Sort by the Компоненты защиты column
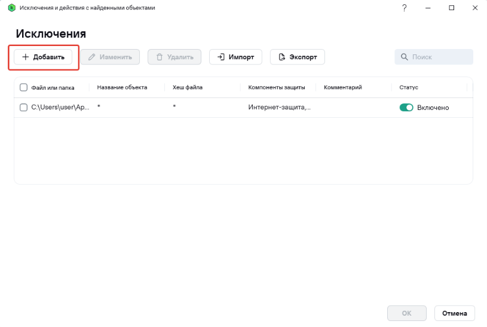487x327 pixels. (277, 87)
